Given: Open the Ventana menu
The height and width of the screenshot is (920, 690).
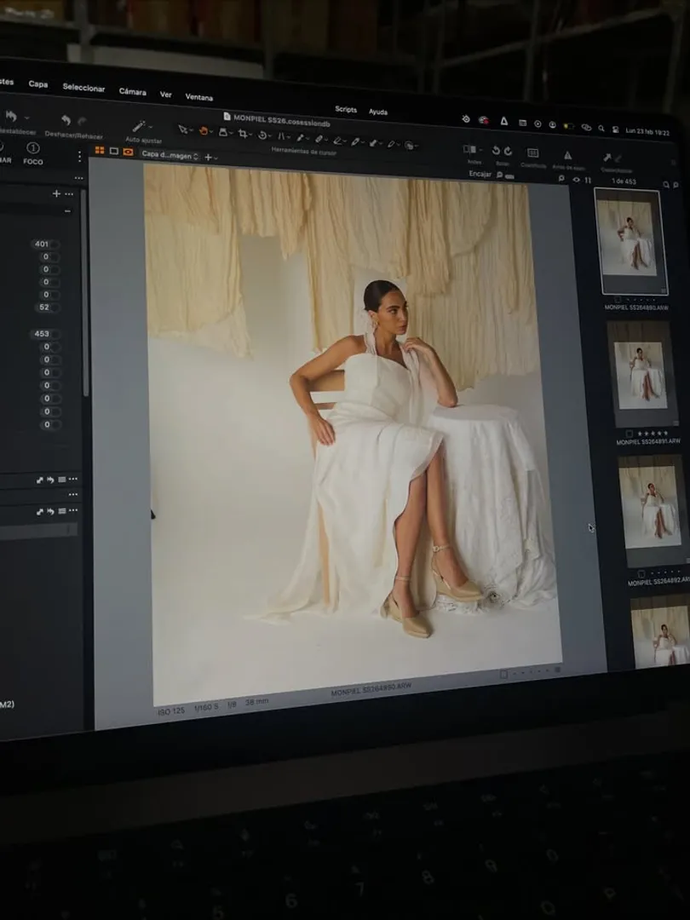Looking at the screenshot, I should pyautogui.click(x=198, y=97).
